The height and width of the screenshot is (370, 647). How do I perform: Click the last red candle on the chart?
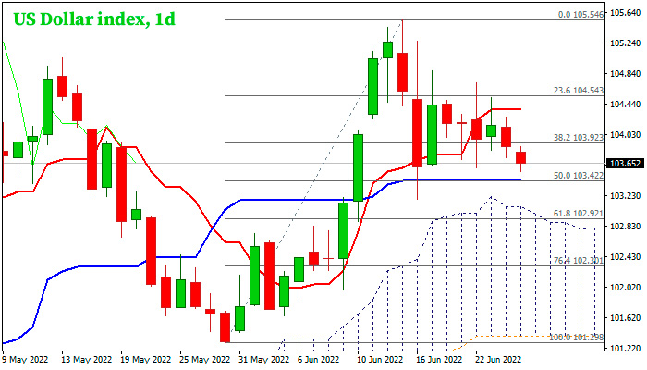click(521, 157)
